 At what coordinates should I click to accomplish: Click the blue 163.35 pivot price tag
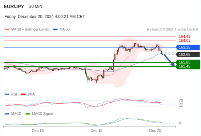(x=188, y=48)
